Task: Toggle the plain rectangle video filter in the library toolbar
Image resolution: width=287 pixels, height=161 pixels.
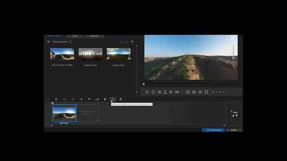Action: point(121,42)
